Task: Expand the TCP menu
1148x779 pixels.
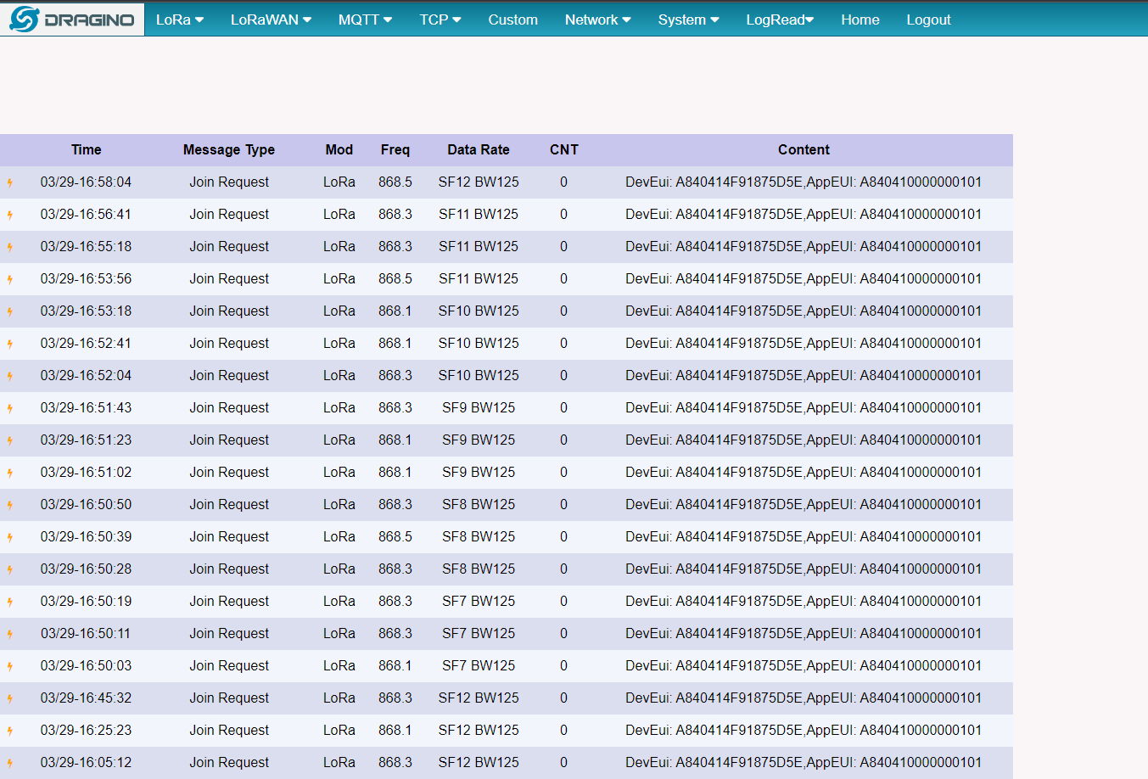Action: (440, 20)
